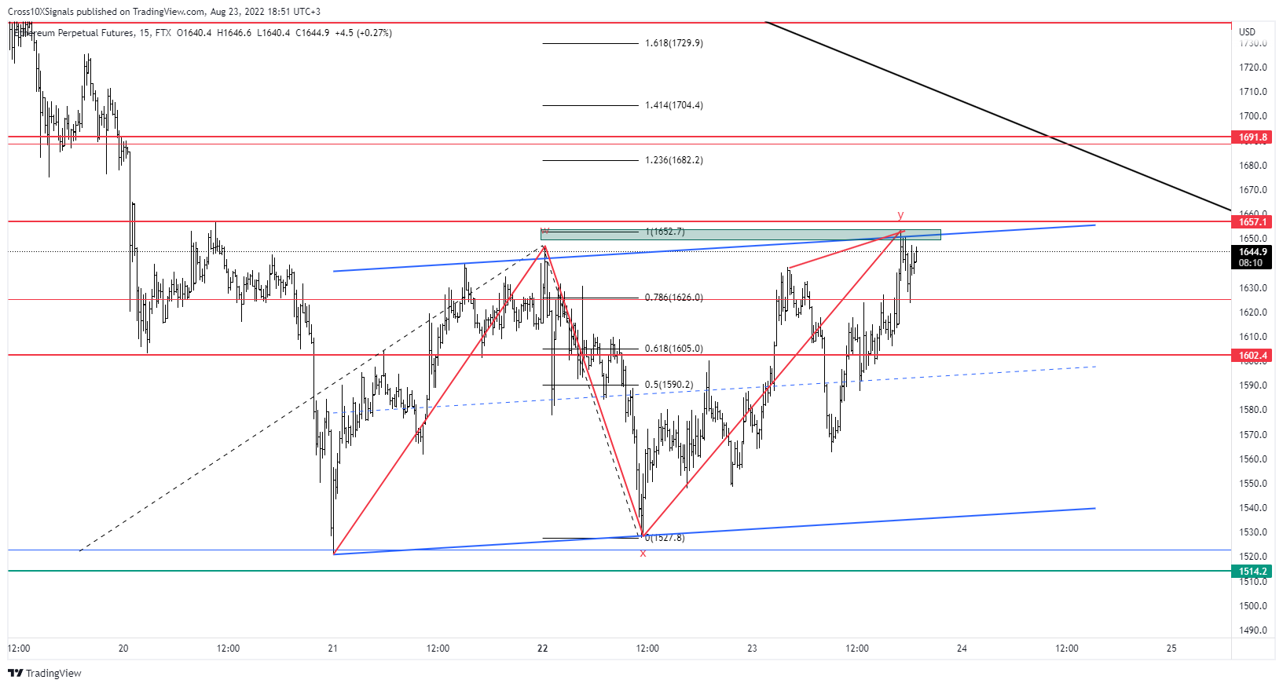Click the current price label 1644.9
1283x687 pixels.
click(x=1252, y=252)
